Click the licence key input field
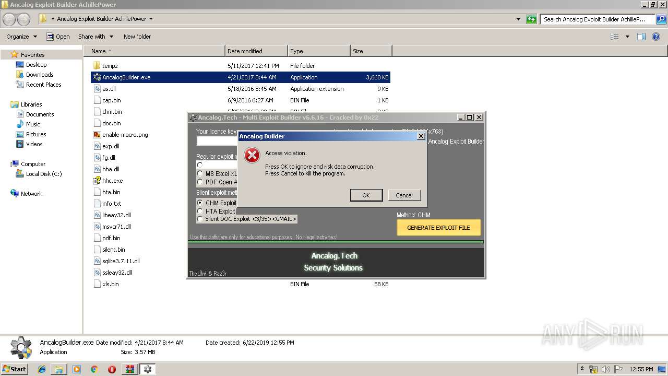 pyautogui.click(x=217, y=141)
